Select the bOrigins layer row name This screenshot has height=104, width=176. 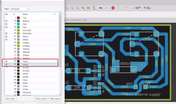click(26, 46)
